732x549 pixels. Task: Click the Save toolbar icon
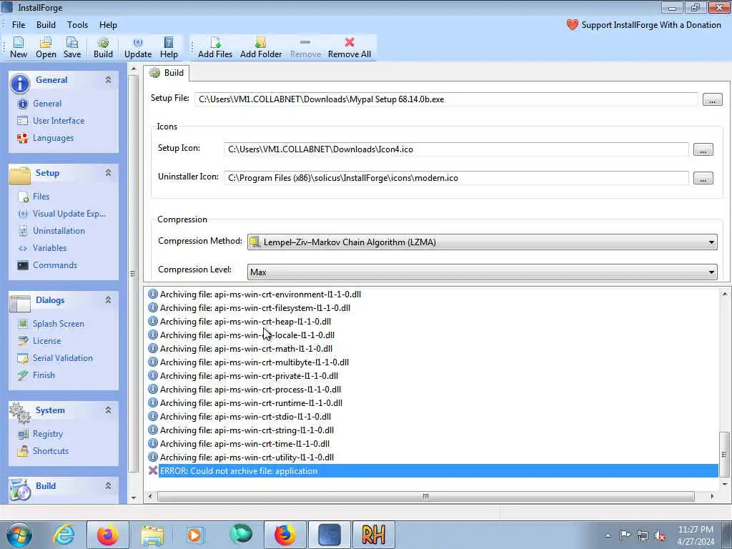(72, 48)
